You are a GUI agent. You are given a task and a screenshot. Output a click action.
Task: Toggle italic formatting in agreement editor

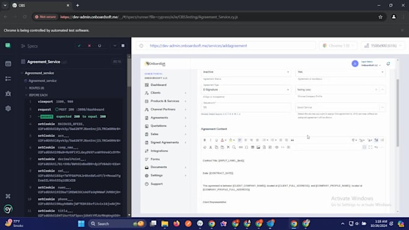point(211,140)
